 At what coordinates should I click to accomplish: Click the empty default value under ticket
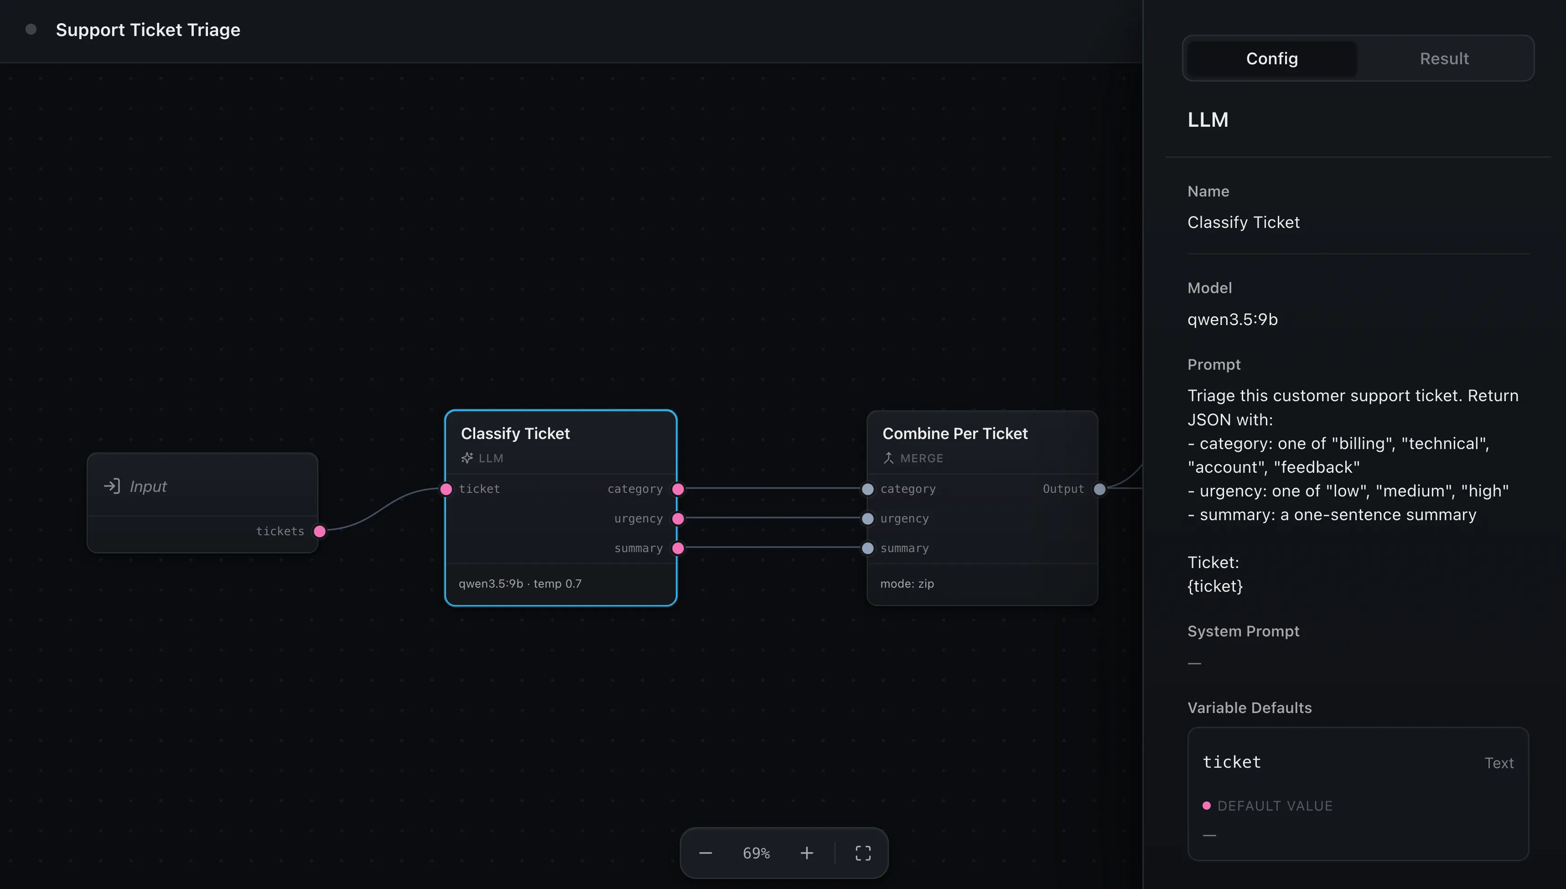[1209, 835]
